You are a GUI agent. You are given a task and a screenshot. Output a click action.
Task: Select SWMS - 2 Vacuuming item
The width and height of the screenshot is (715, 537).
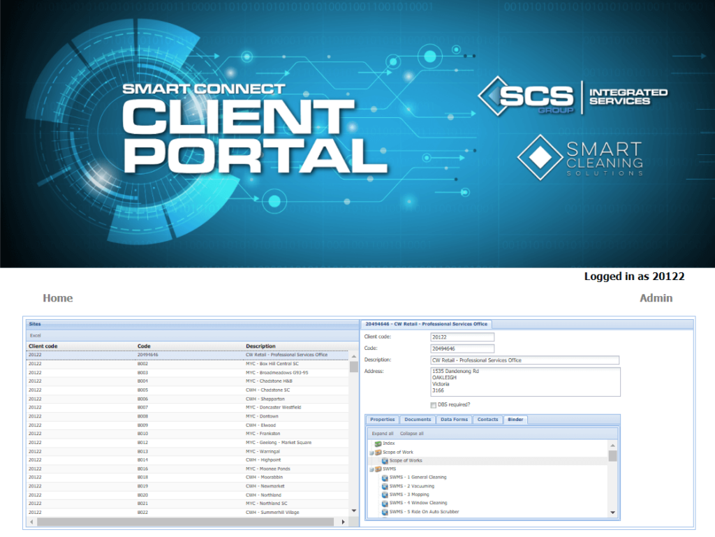[x=412, y=487]
